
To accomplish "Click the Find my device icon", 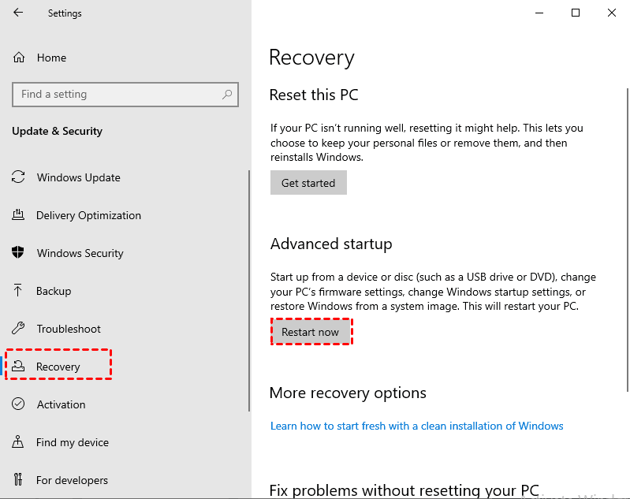I will [19, 442].
